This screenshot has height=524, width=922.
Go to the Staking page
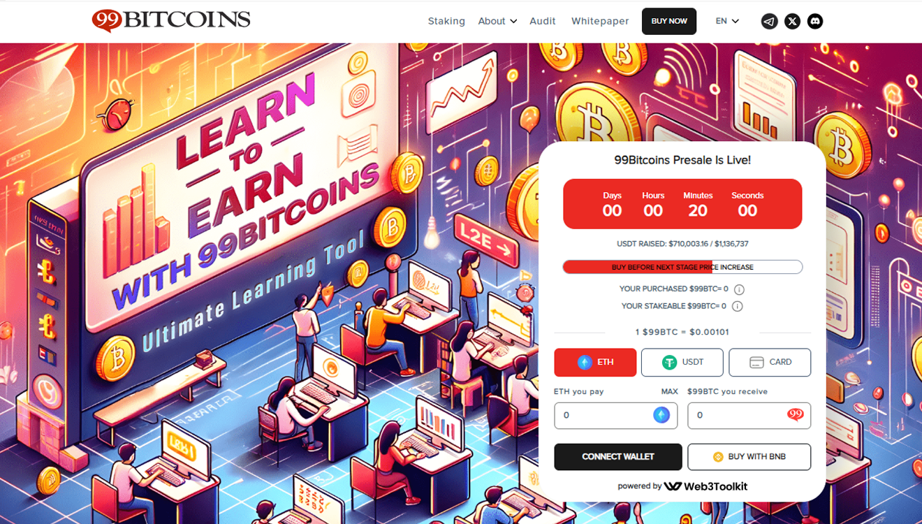pyautogui.click(x=446, y=22)
